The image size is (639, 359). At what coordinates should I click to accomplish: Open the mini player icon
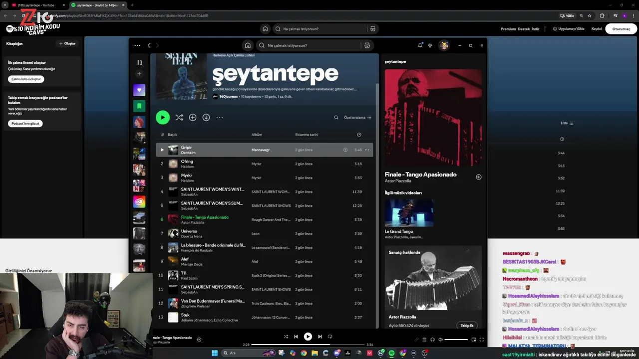tap(474, 340)
